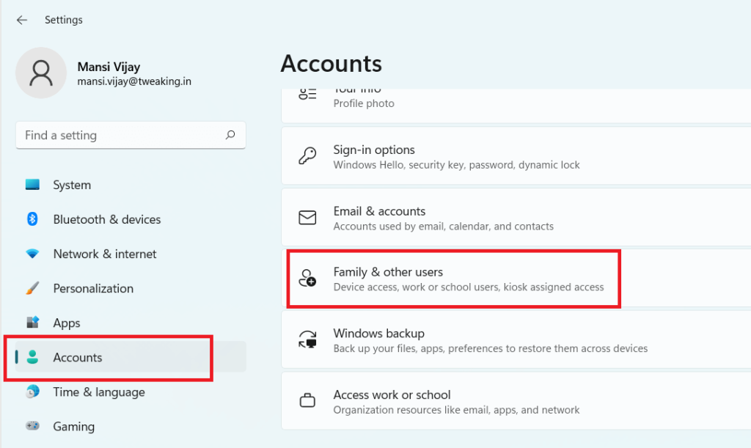
Task: Open Family & other users
Action: [516, 279]
